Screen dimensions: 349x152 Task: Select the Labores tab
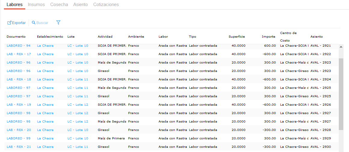click(x=14, y=5)
